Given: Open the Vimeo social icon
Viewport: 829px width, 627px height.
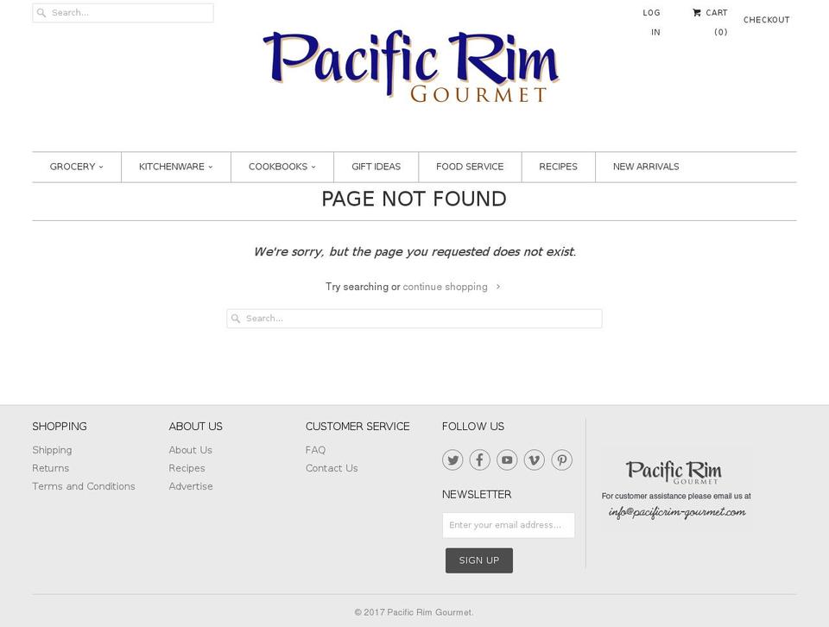Looking at the screenshot, I should [535, 460].
